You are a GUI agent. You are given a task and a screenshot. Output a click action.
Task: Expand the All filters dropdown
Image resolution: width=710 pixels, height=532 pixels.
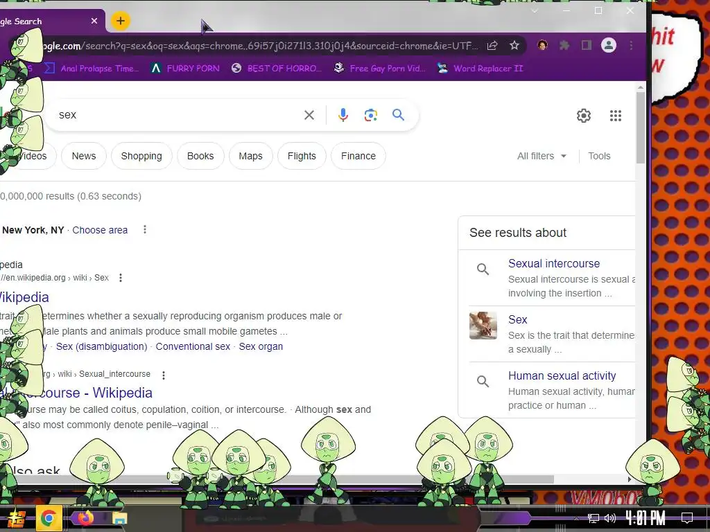542,156
